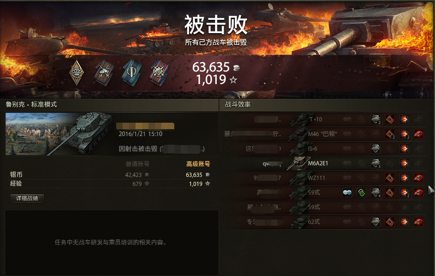Click the diamond-shaped brass knuckles medal
This screenshot has height=276, width=435.
click(76, 73)
